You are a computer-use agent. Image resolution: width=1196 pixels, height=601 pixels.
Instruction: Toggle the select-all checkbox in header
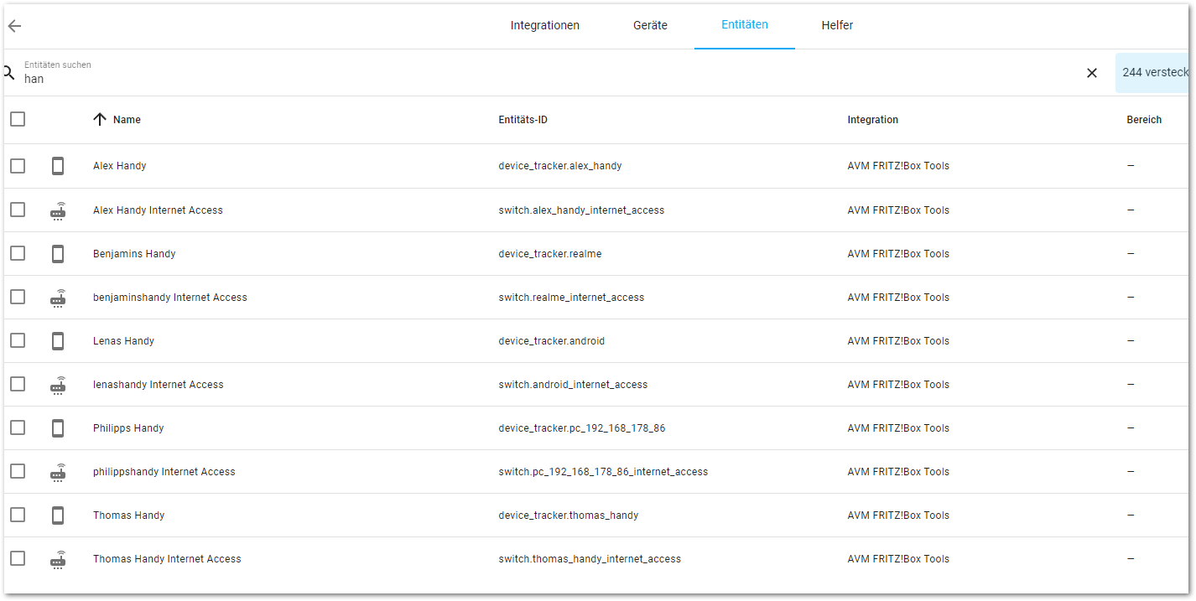point(18,119)
